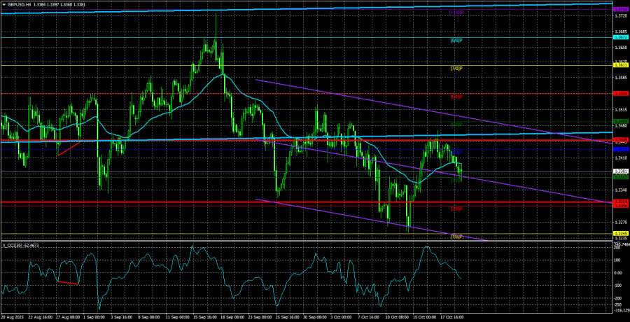Viewport: 630px width, 322px height.
Task: Click the red 1.3550 price tag
Action: 619,93
